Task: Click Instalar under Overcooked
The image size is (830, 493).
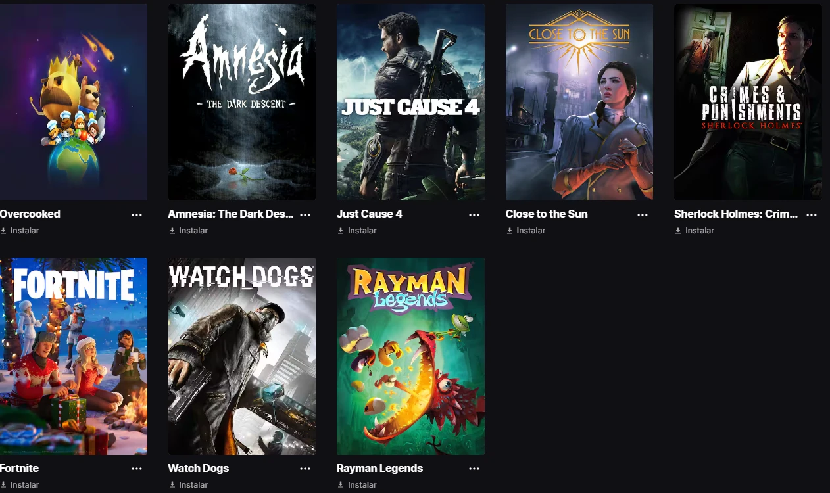Action: click(x=20, y=231)
